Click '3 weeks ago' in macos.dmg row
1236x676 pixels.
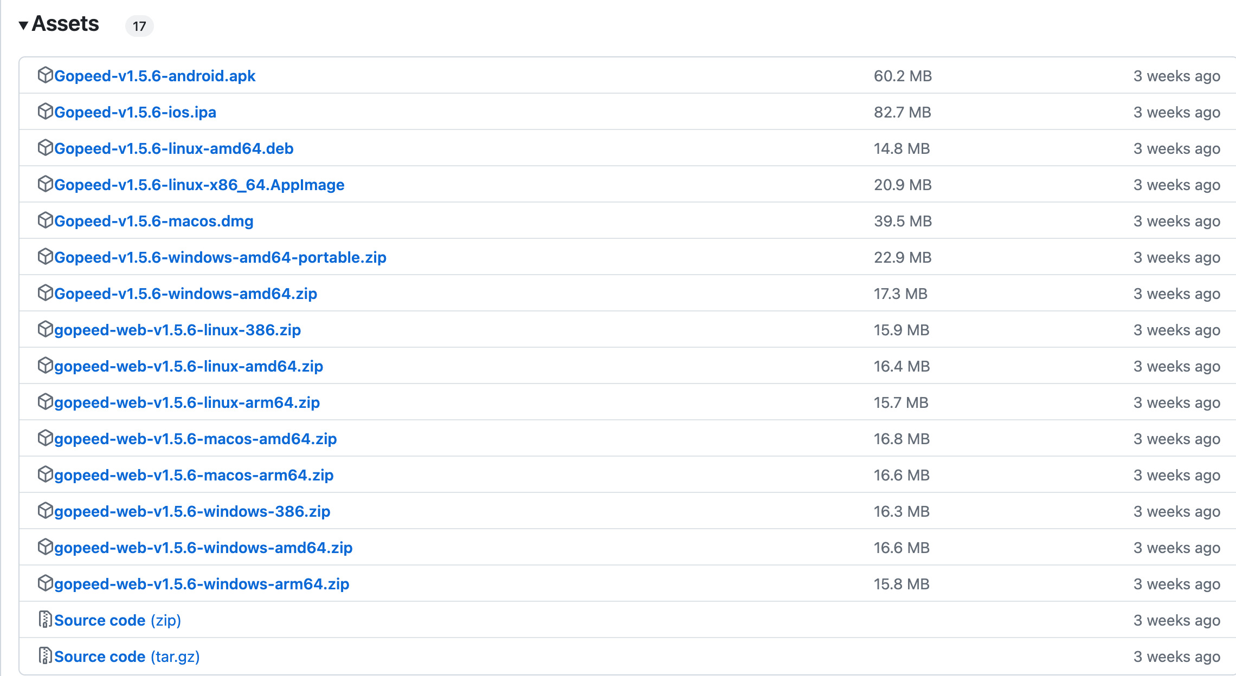pos(1177,221)
